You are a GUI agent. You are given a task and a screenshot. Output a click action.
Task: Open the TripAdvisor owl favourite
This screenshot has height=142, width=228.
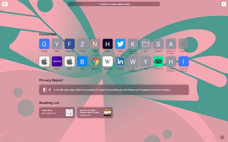[x=158, y=61]
